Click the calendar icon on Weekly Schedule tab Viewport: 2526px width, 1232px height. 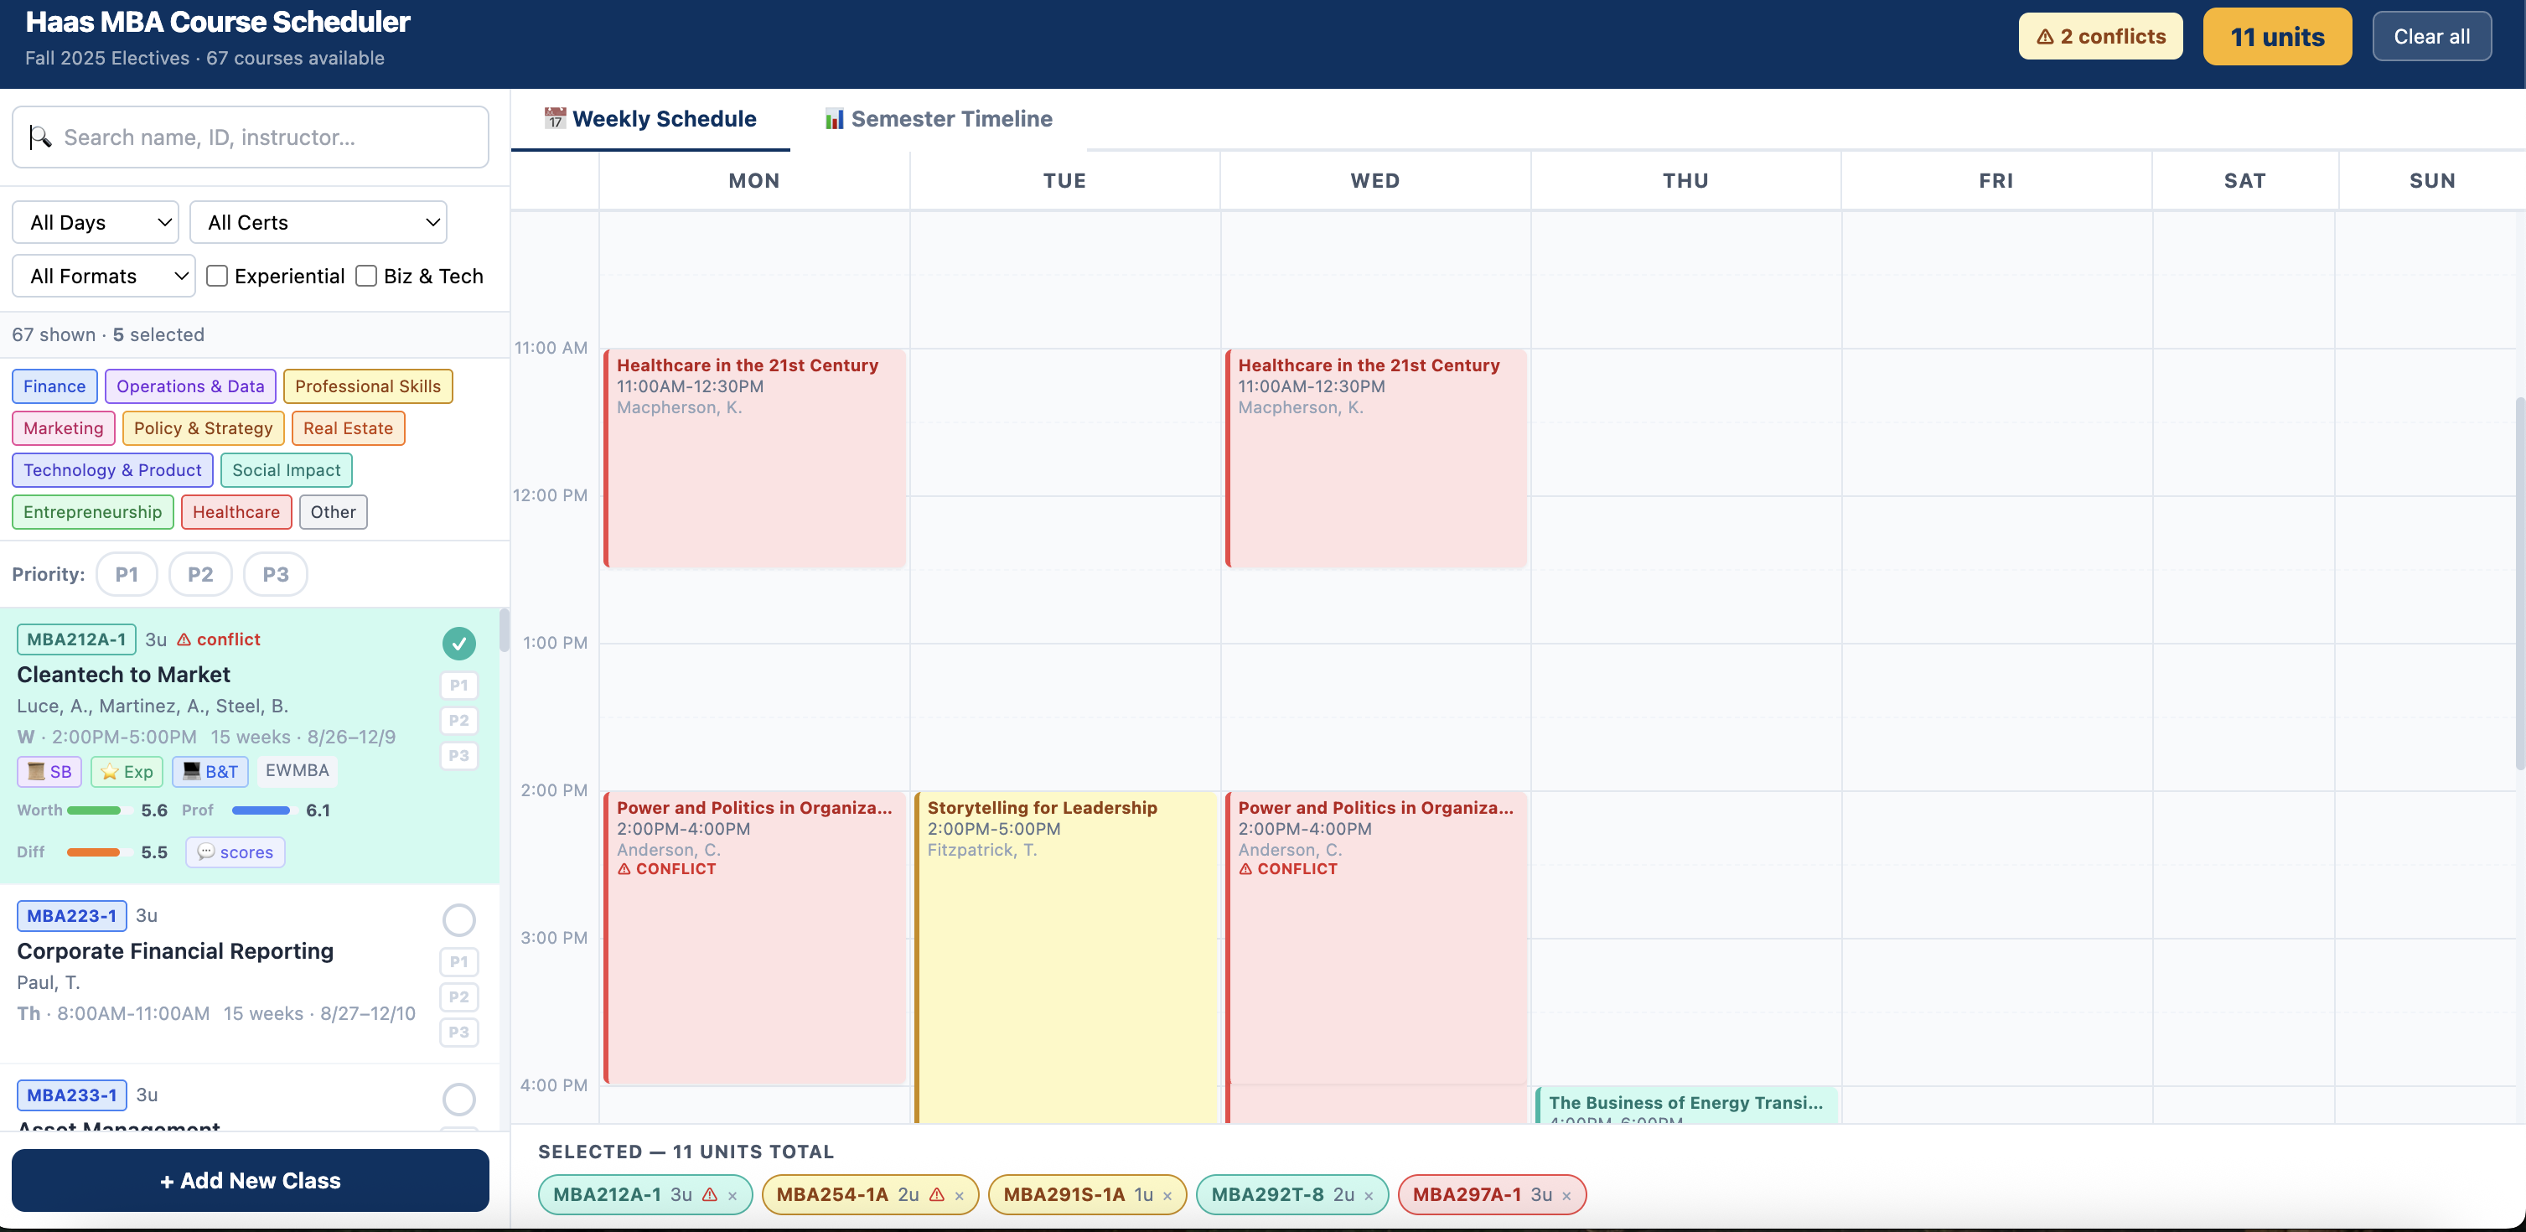(555, 119)
